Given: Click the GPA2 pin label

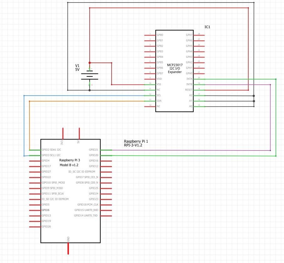Looking at the screenshot, I should coord(189,62).
